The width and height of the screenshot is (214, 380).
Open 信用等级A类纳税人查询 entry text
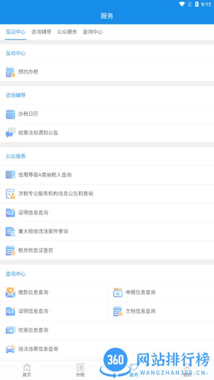coord(45,175)
